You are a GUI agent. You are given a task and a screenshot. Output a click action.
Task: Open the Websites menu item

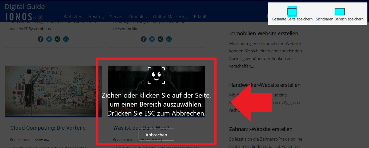[x=73, y=16]
